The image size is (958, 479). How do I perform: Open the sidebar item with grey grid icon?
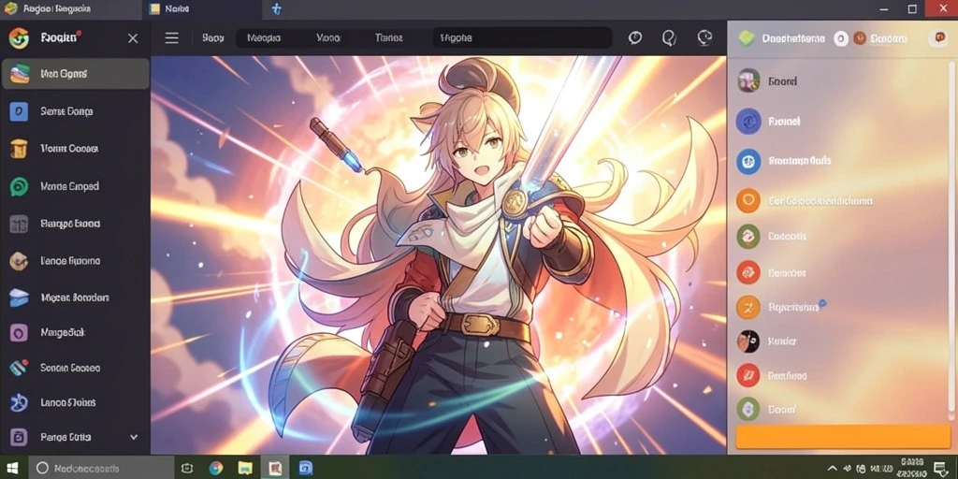click(75, 224)
